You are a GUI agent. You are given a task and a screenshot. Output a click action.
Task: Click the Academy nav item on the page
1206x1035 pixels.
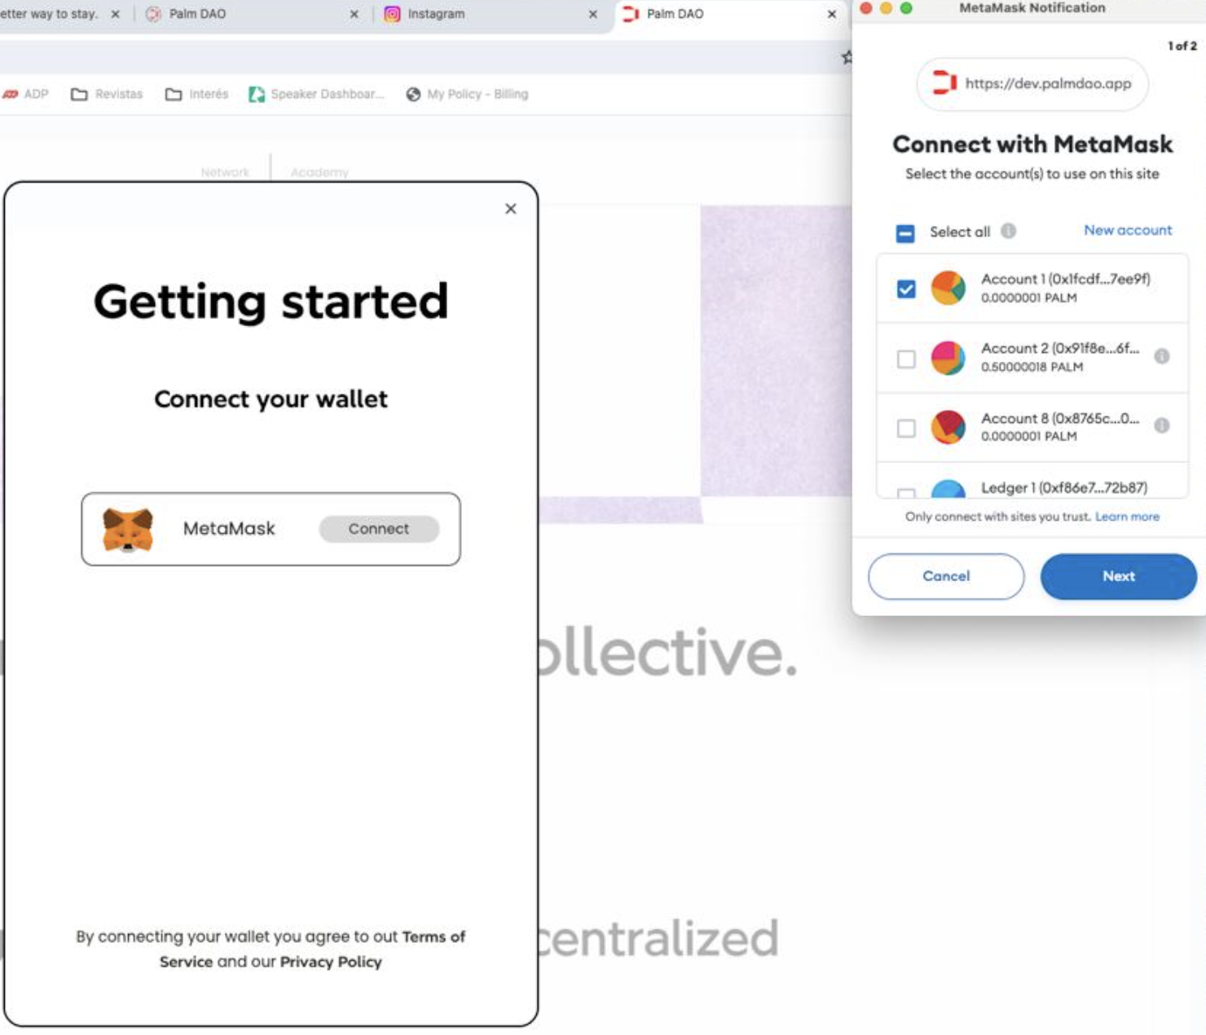319,172
